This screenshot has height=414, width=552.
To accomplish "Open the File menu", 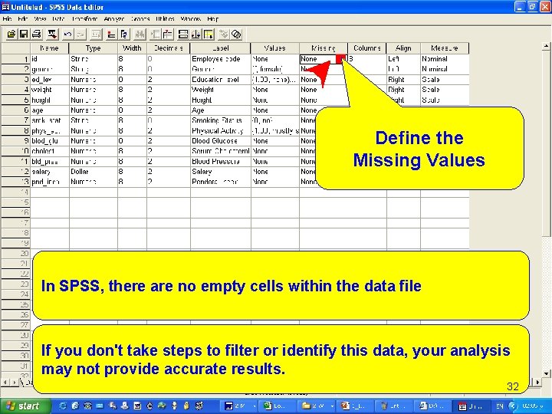I will [7, 18].
